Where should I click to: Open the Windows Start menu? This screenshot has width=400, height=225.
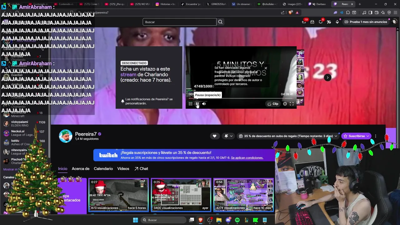pos(135,220)
